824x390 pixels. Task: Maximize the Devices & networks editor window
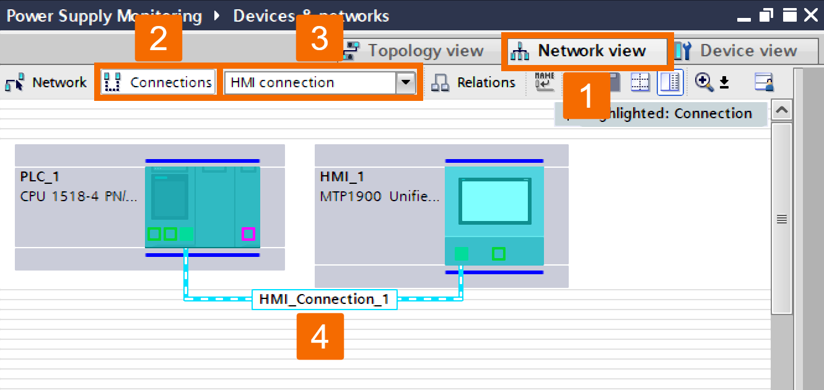(x=789, y=15)
